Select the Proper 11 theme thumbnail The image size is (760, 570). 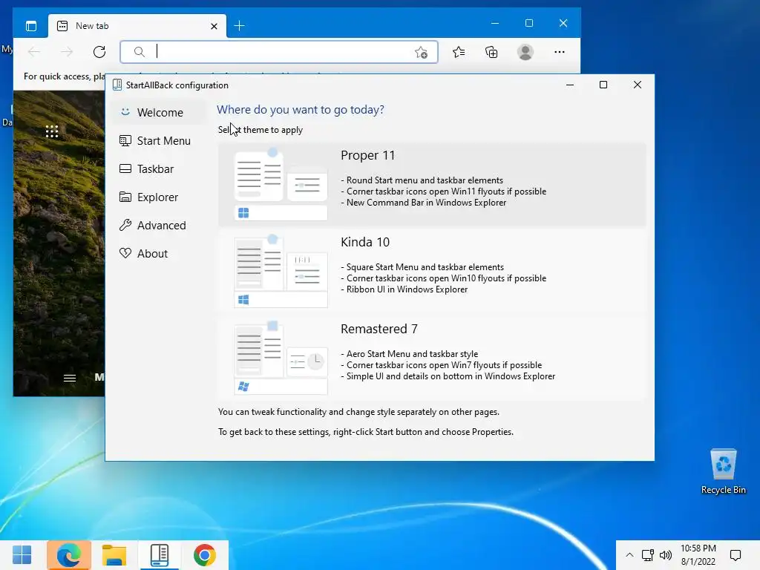pos(281,184)
